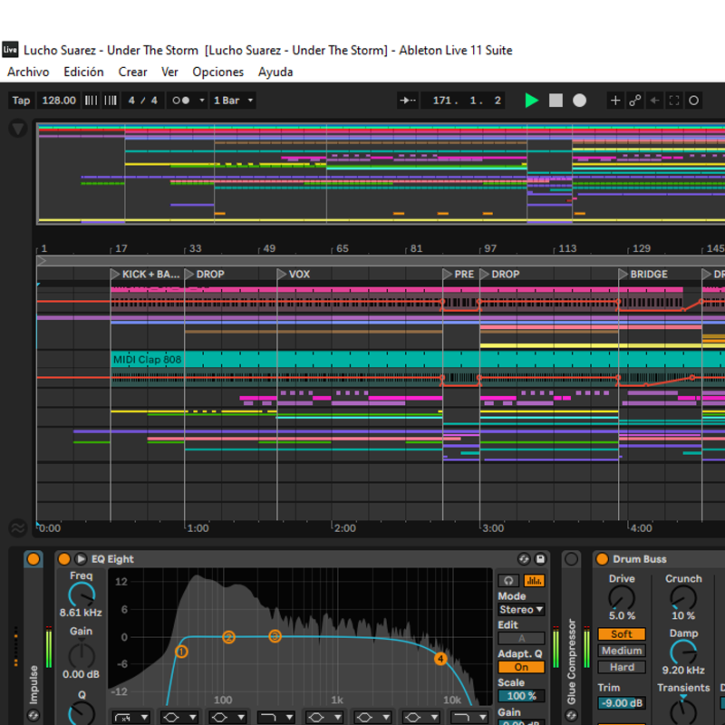Toggle the metronome button

(x=180, y=101)
